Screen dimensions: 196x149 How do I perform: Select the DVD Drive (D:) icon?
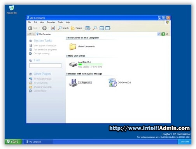112,83
